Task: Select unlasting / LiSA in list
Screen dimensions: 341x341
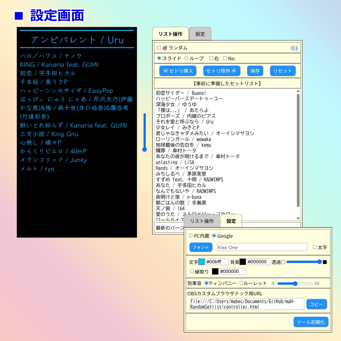Action: 175,162
